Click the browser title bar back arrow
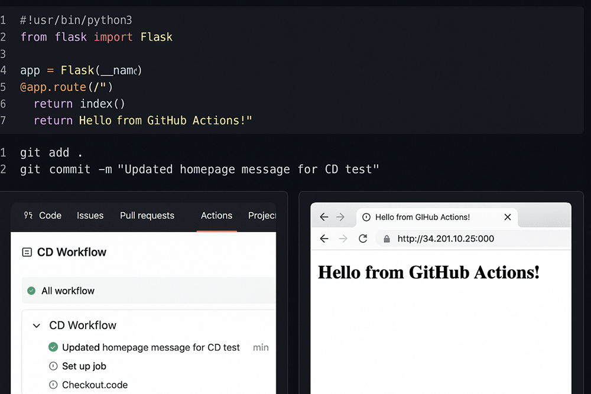 click(x=324, y=217)
